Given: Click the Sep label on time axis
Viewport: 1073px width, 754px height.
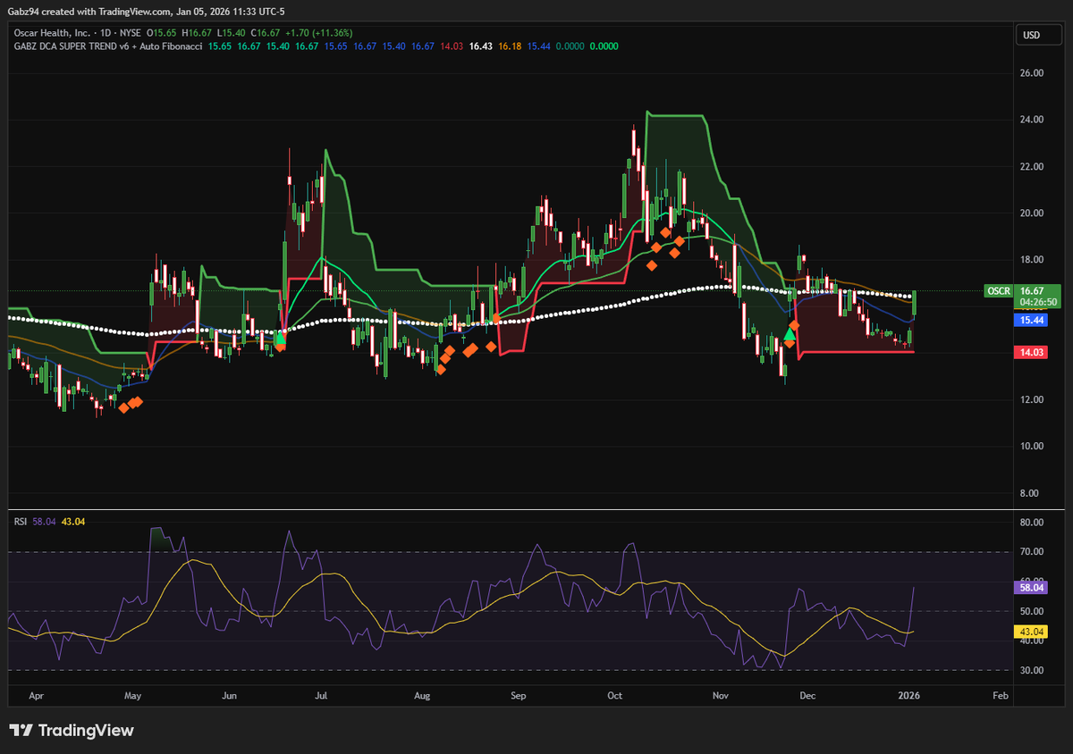Looking at the screenshot, I should (517, 694).
